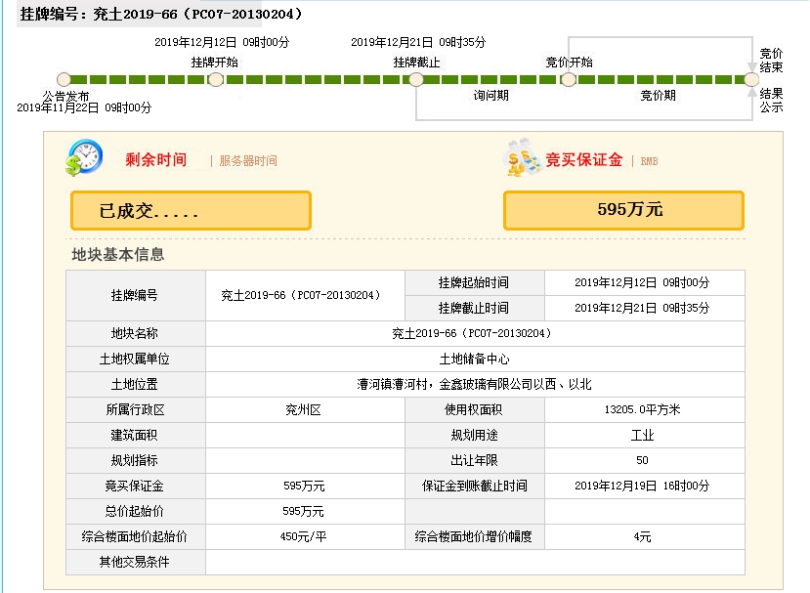
Task: Select the 公告发布 timeline circle marker
Action: tap(64, 79)
